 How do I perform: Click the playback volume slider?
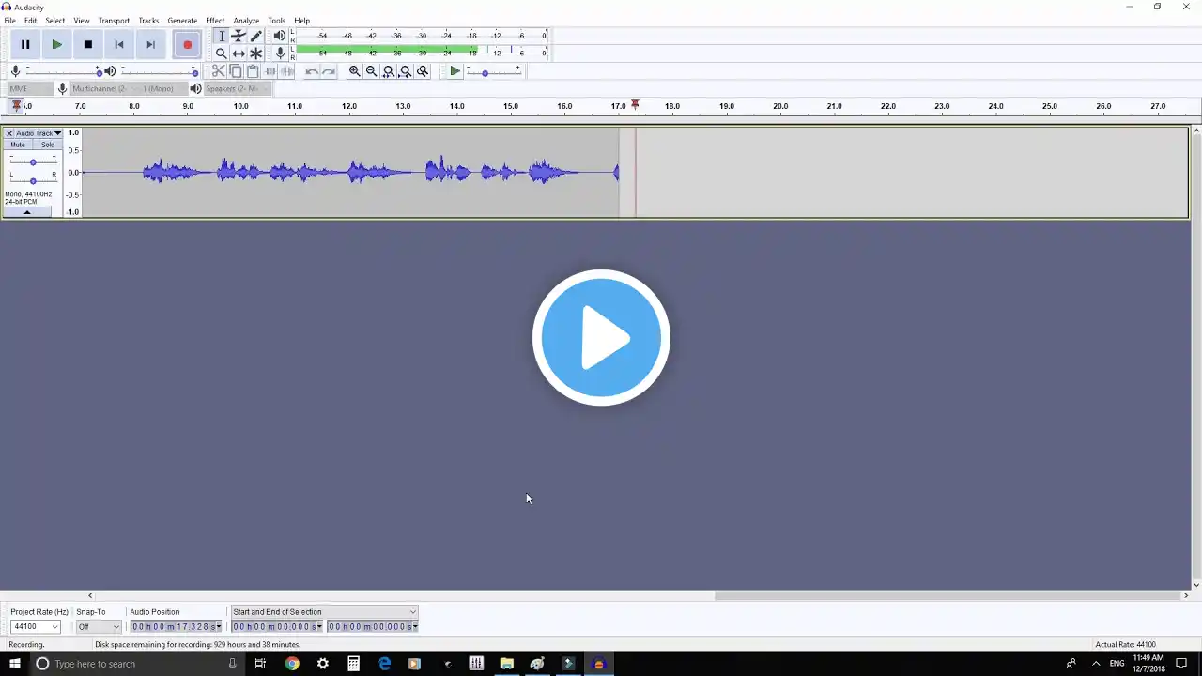pyautogui.click(x=159, y=71)
